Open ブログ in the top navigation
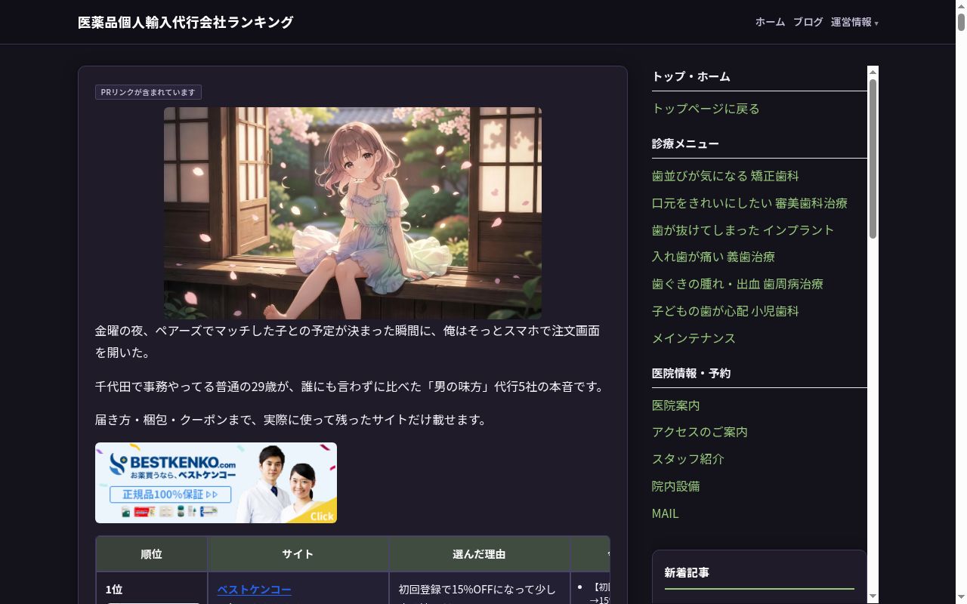This screenshot has width=967, height=604. point(808,22)
